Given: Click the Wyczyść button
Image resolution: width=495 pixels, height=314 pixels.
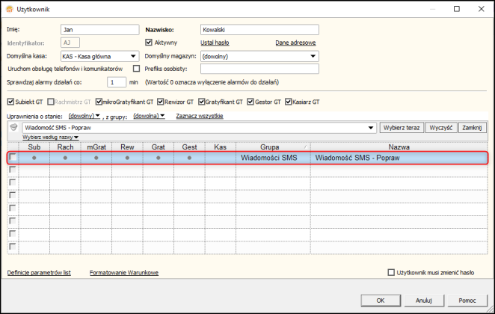Looking at the screenshot, I should pyautogui.click(x=441, y=128).
